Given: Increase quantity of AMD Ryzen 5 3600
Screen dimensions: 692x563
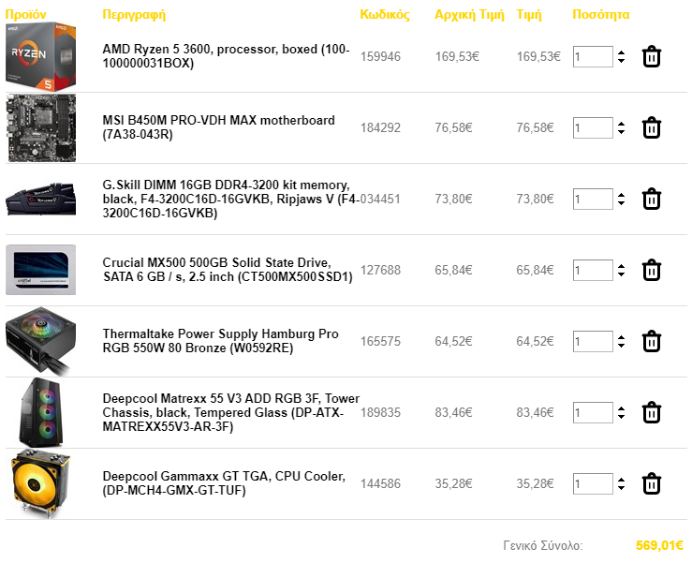Looking at the screenshot, I should 622,53.
